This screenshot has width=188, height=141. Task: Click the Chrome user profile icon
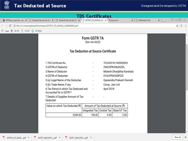tap(172, 19)
